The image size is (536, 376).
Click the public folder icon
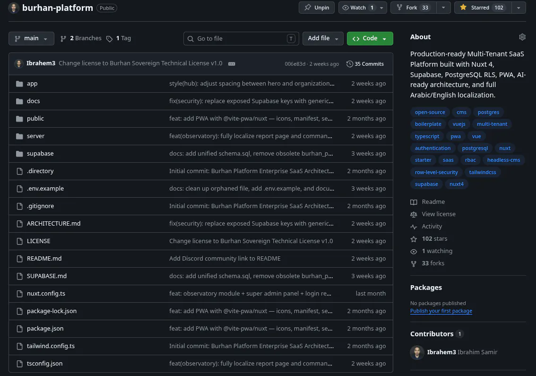coord(19,119)
